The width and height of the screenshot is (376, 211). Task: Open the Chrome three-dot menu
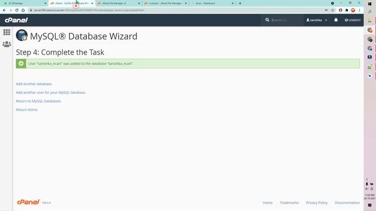click(x=360, y=11)
